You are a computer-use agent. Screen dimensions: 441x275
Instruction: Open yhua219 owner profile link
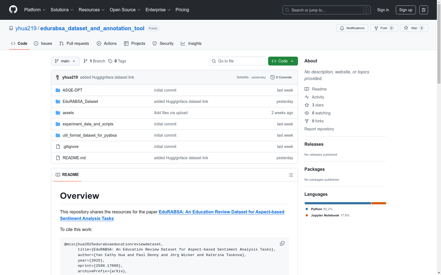tap(26, 28)
